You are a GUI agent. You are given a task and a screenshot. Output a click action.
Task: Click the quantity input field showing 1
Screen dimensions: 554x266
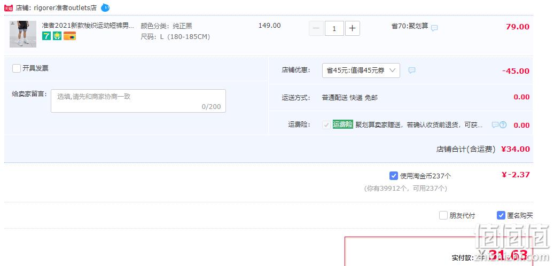coord(334,29)
